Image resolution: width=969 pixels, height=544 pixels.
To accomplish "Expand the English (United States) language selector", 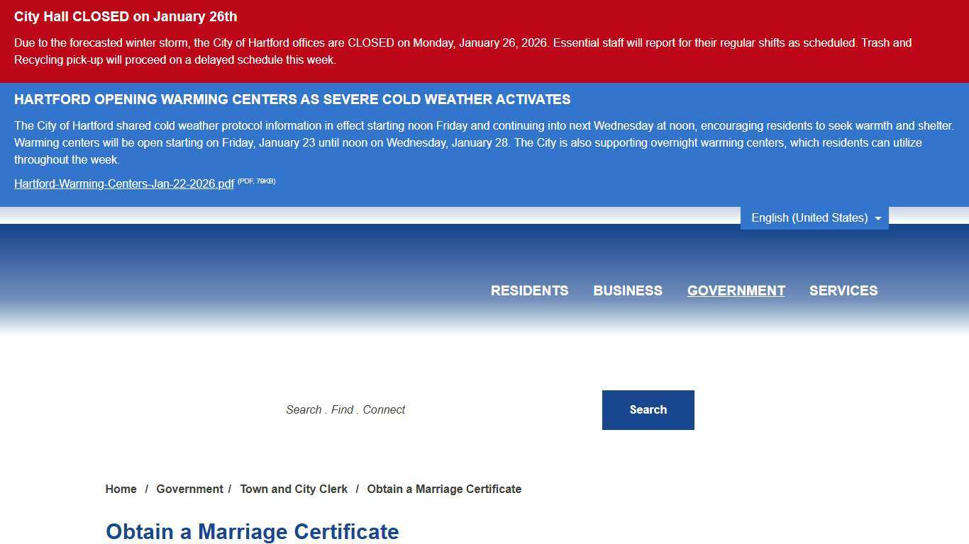I will [x=814, y=217].
